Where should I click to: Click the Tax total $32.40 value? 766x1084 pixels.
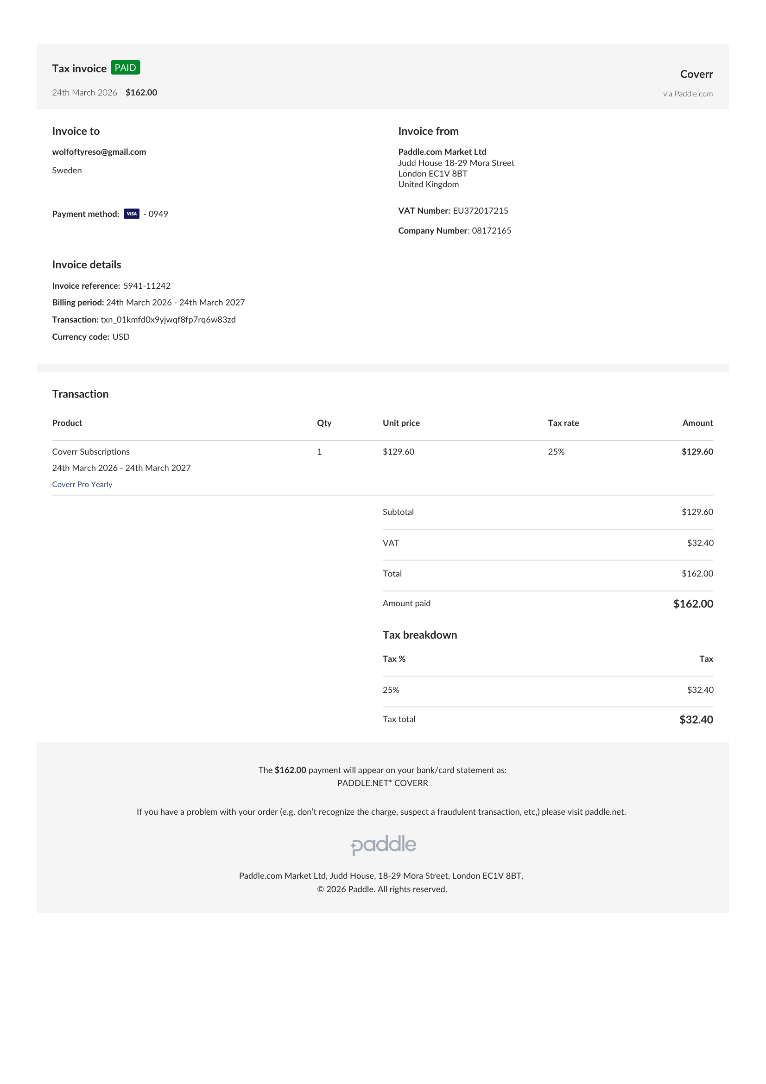click(696, 720)
